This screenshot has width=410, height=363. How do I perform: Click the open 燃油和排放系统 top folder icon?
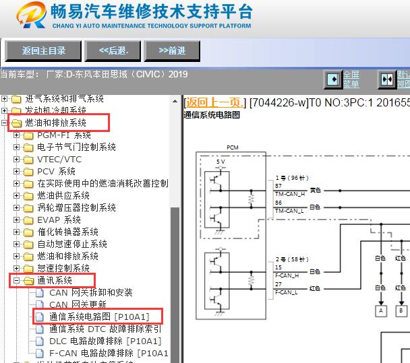click(x=16, y=123)
